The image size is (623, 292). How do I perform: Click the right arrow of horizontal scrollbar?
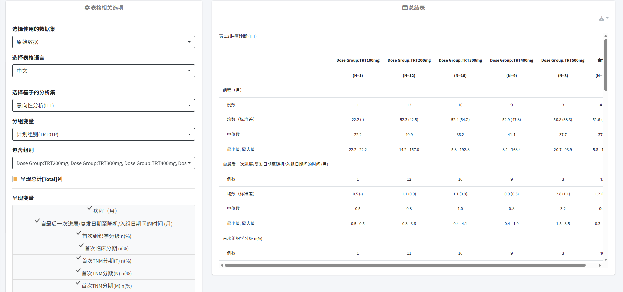(600, 265)
